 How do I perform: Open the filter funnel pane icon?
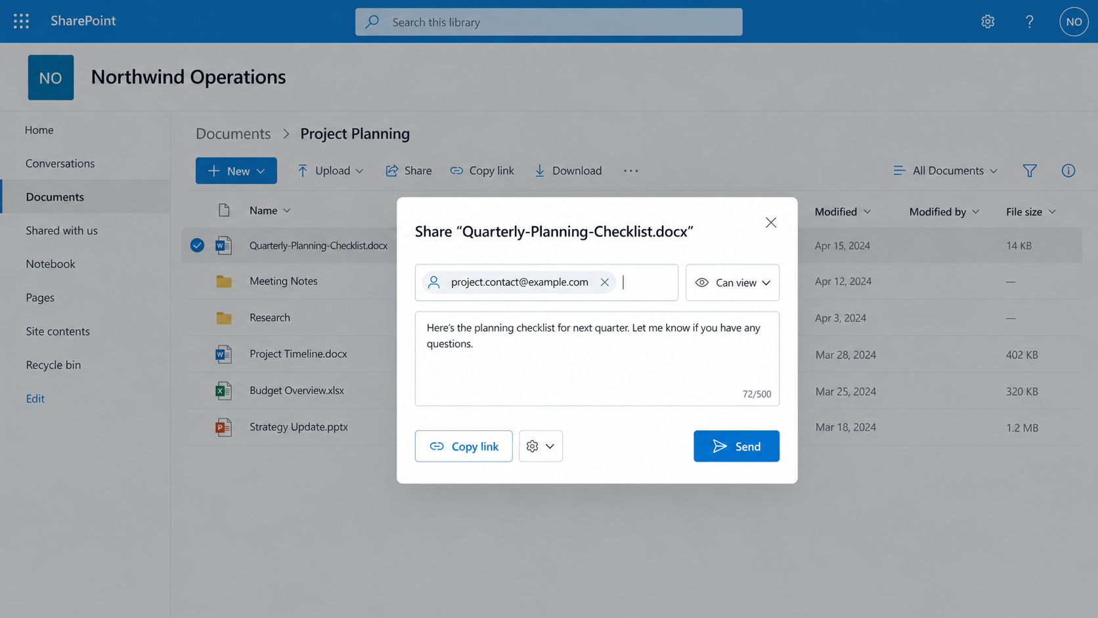click(1030, 171)
